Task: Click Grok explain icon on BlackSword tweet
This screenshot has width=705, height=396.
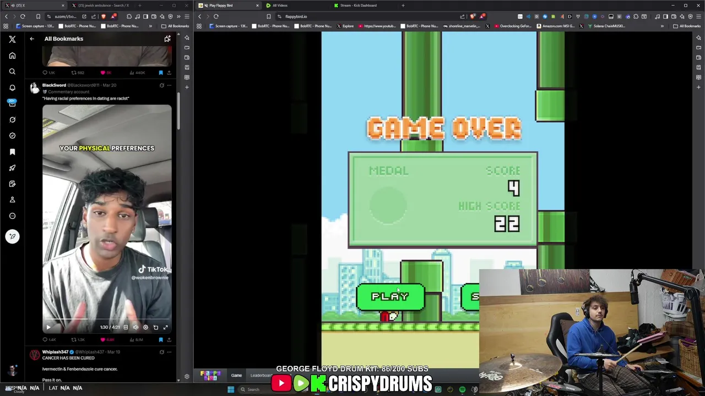Action: tap(161, 85)
